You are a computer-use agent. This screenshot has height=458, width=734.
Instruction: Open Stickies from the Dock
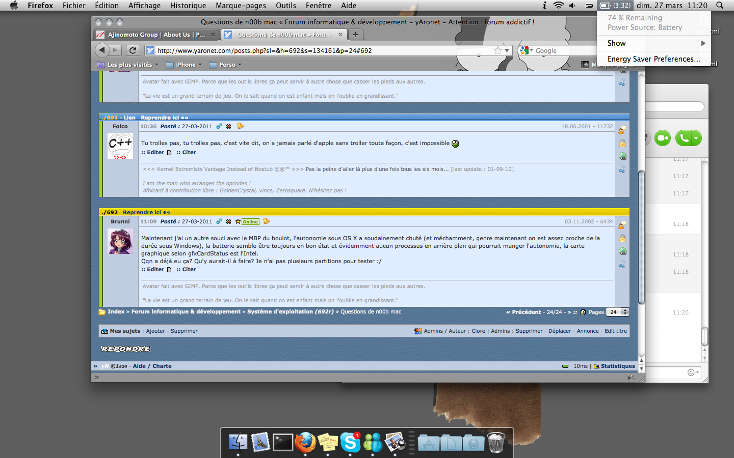[x=328, y=442]
